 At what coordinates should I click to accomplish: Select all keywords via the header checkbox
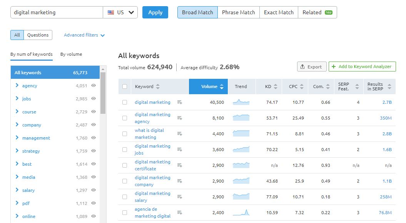[125, 87]
